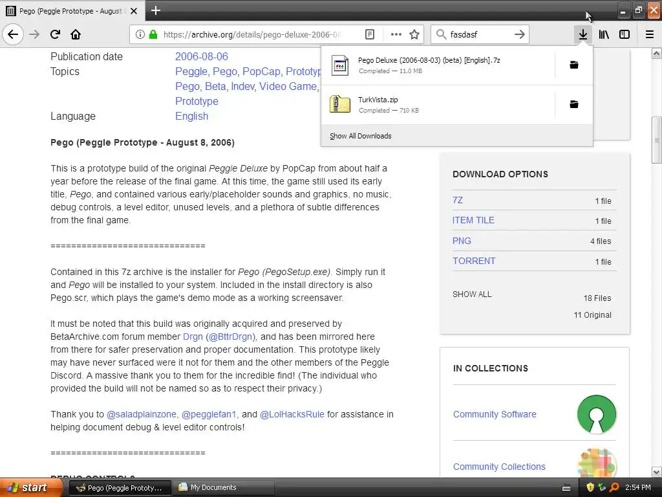Submit search with the arrow button
This screenshot has width=662, height=497.
(x=519, y=34)
